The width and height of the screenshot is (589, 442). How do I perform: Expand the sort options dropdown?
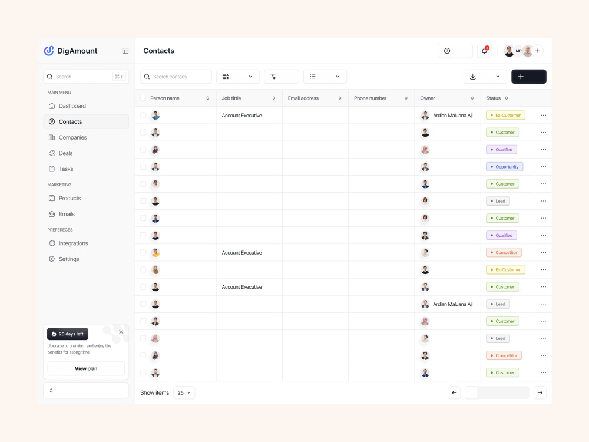[237, 77]
